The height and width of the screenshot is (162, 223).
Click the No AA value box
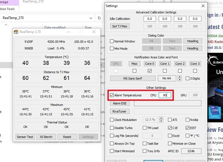pos(167,78)
